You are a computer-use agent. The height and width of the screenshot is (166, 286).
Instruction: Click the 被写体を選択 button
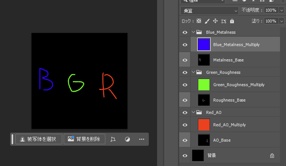point(39,139)
